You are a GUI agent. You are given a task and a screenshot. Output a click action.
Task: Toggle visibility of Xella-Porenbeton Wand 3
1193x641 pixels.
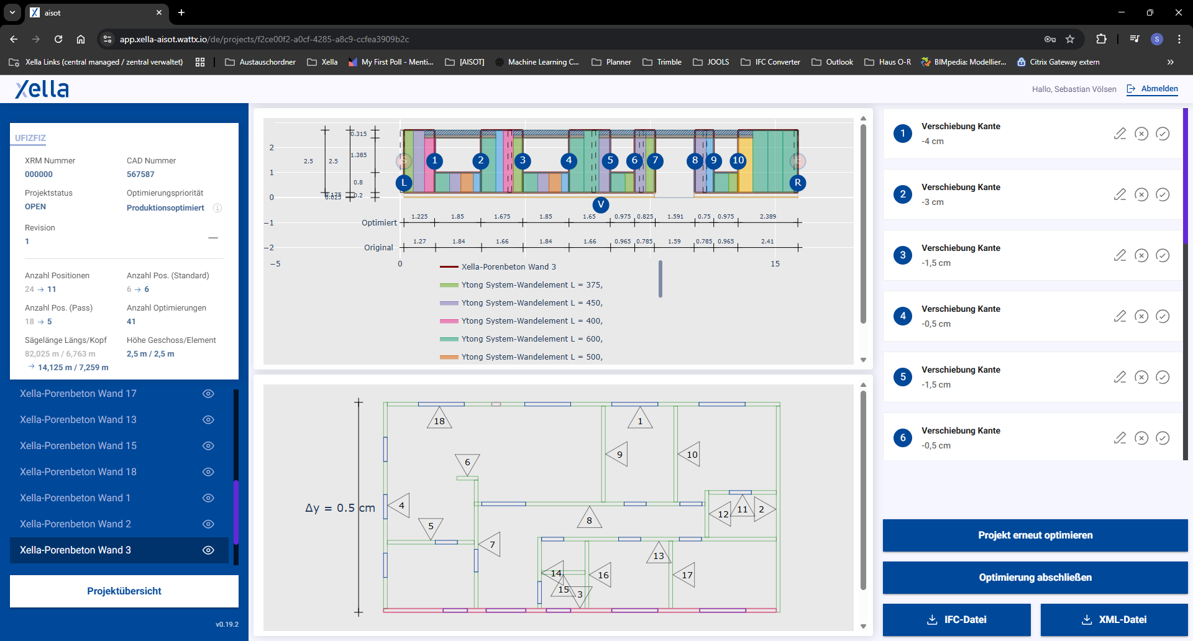point(209,550)
